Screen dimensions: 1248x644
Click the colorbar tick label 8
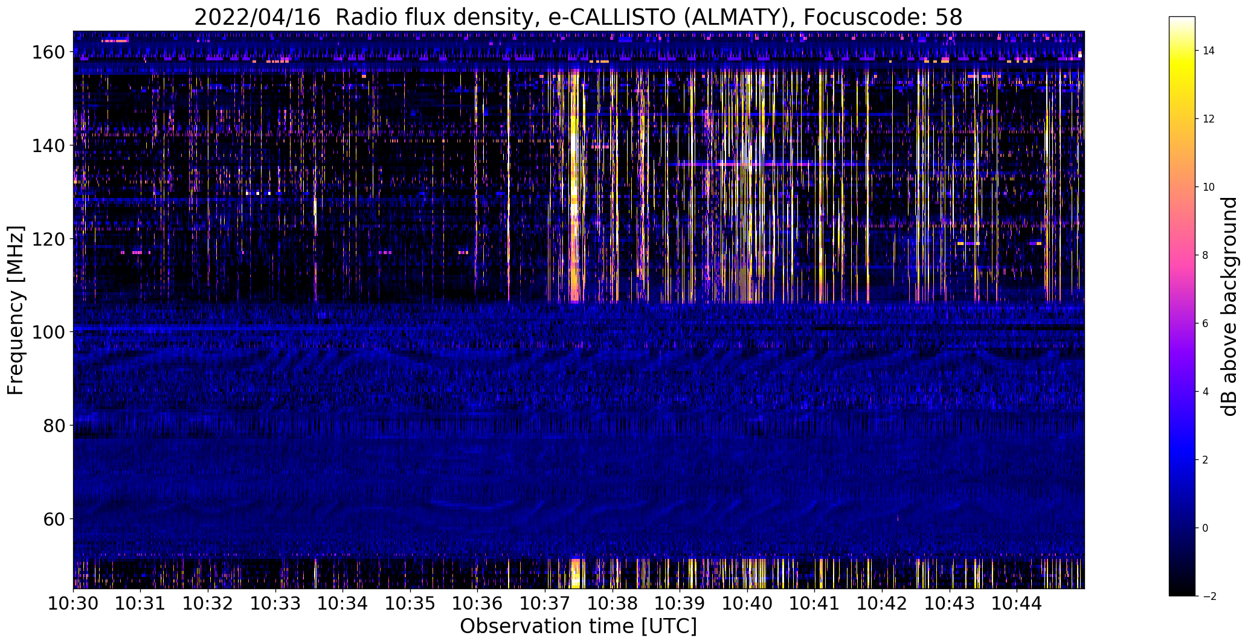click(x=1206, y=255)
